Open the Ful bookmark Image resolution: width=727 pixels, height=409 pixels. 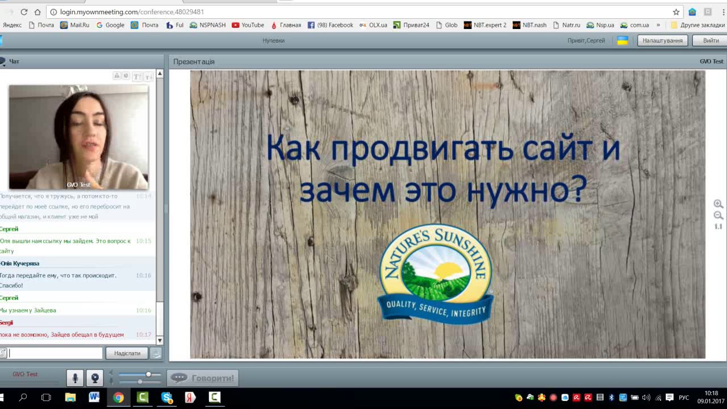(x=174, y=25)
